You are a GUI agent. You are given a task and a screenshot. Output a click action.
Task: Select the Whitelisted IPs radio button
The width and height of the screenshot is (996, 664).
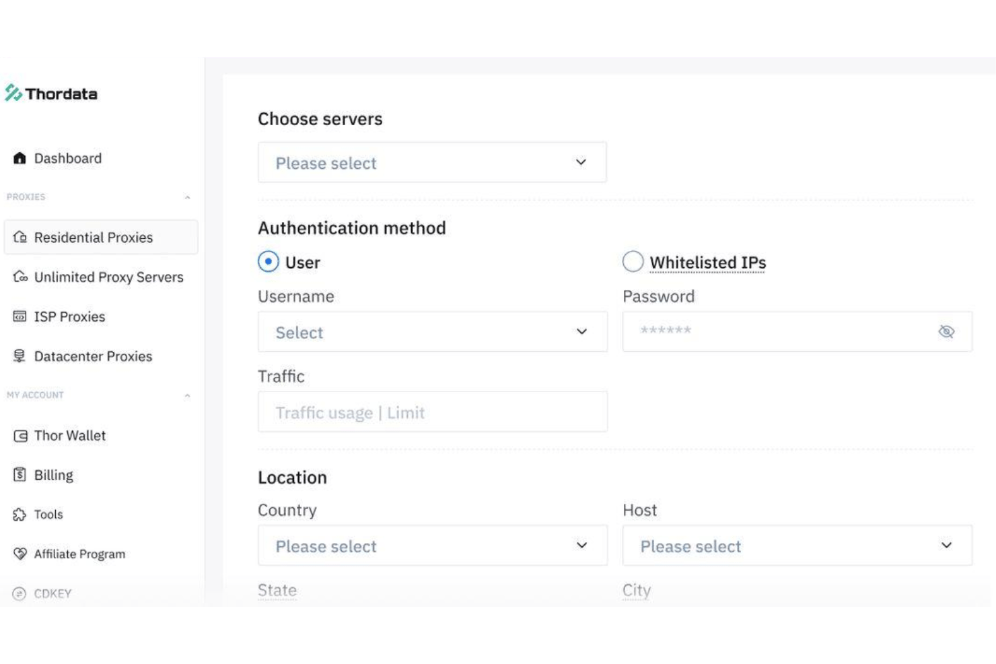(x=633, y=262)
